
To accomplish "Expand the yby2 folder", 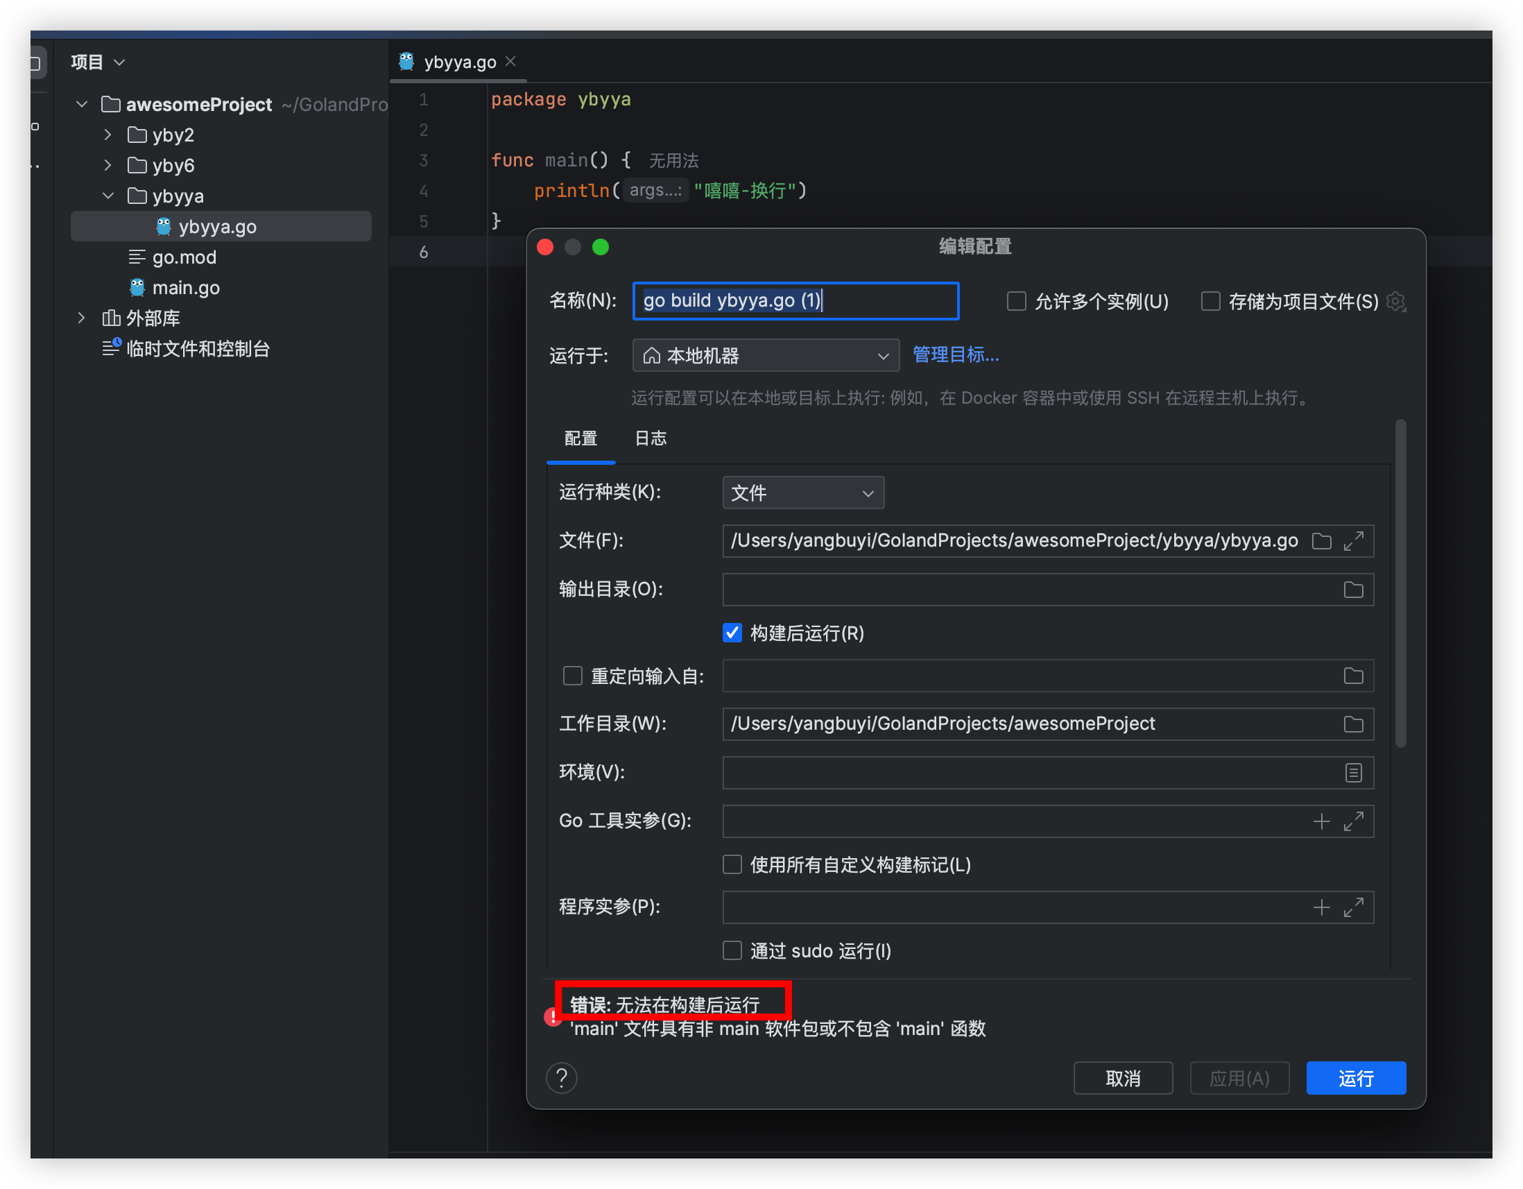I will tap(107, 135).
